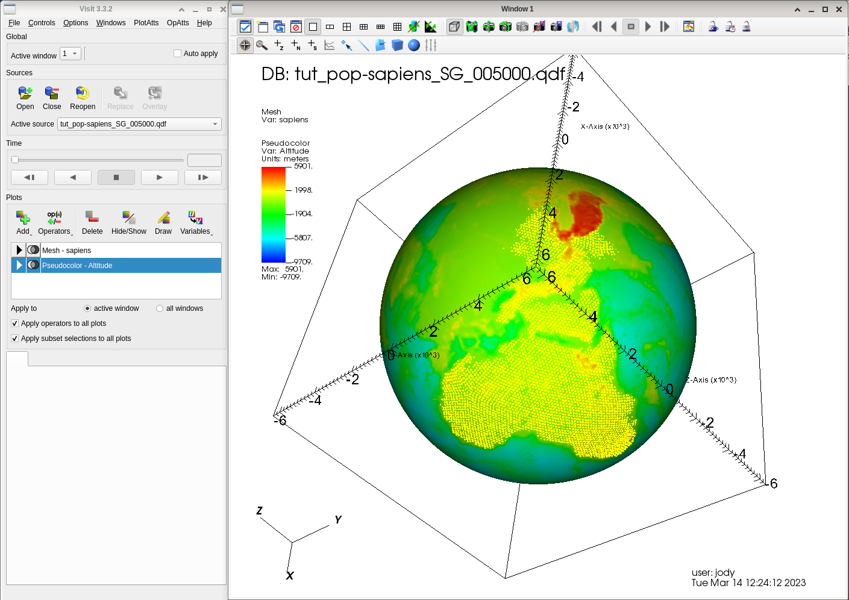Click the Time slider track
Screen dimensions: 849x600
click(x=99, y=160)
